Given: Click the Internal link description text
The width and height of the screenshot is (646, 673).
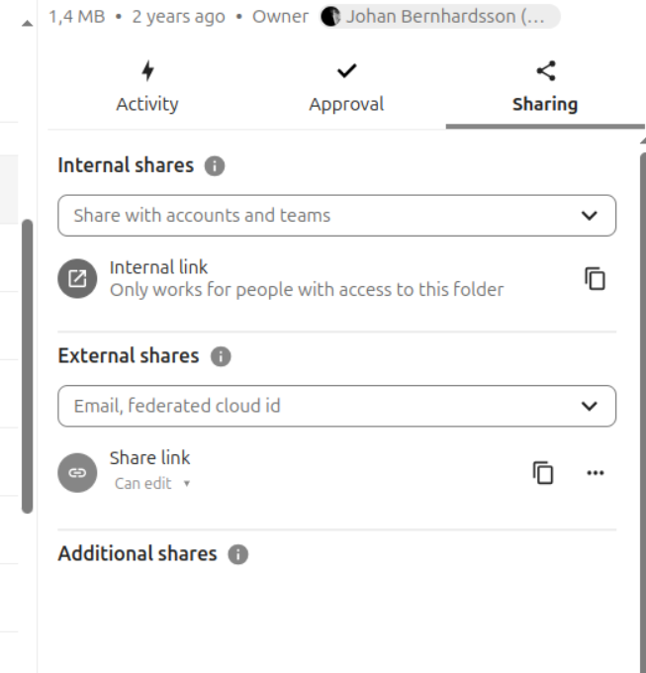Looking at the screenshot, I should point(306,290).
